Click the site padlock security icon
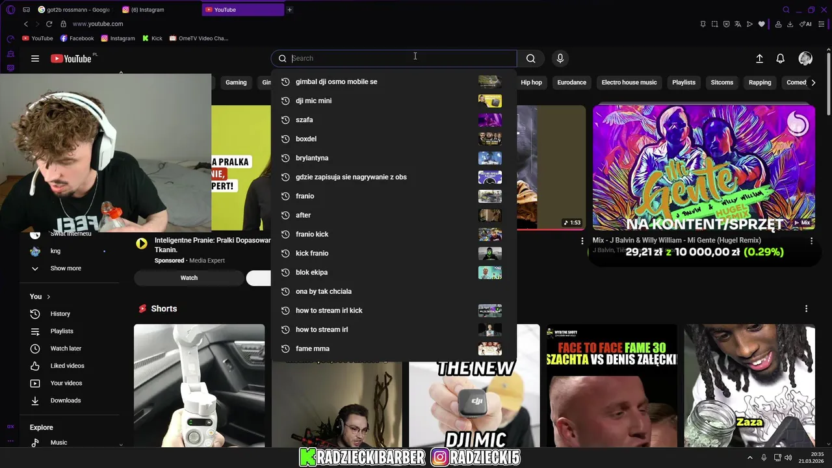The width and height of the screenshot is (832, 468). [64, 24]
